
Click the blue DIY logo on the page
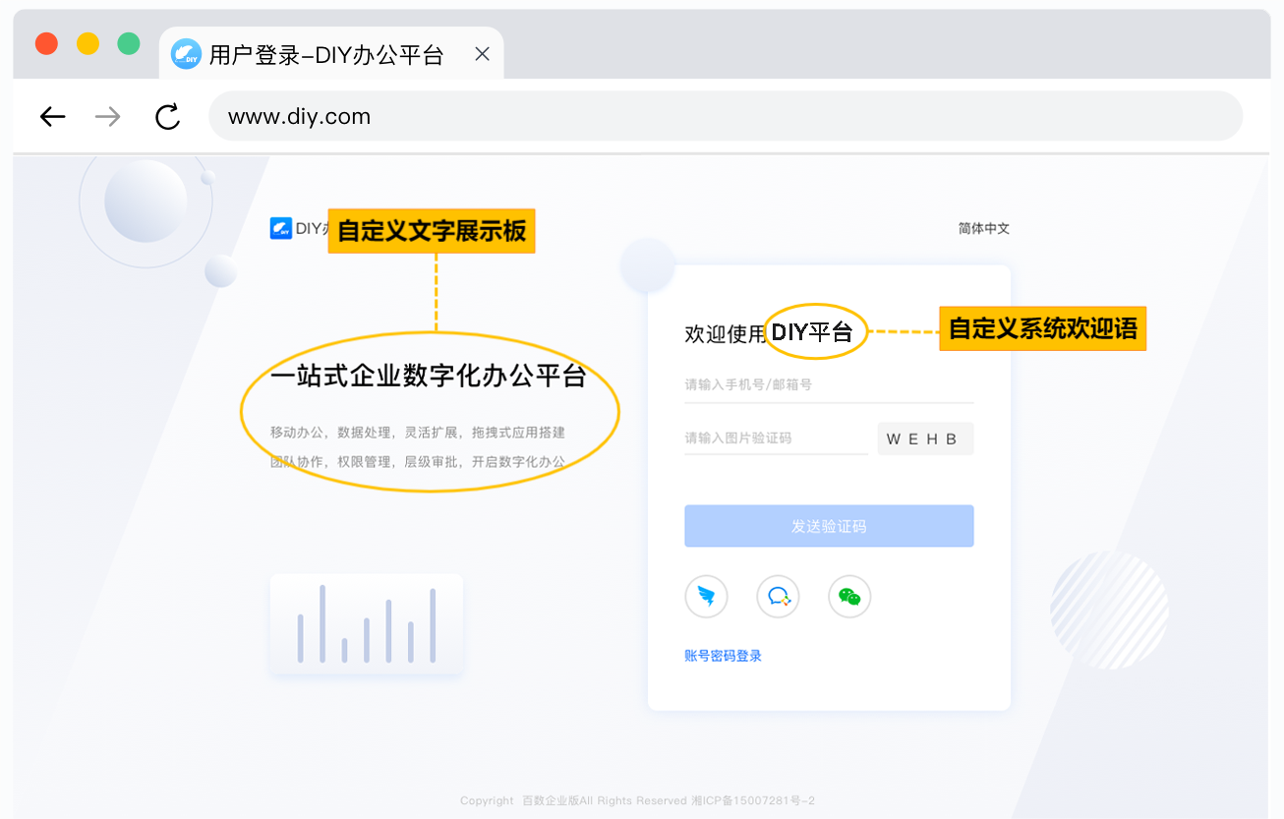281,229
